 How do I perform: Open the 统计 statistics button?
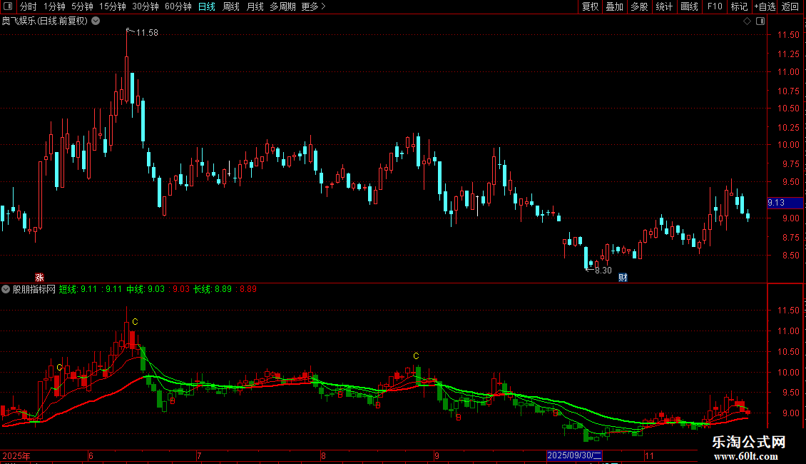click(x=664, y=6)
